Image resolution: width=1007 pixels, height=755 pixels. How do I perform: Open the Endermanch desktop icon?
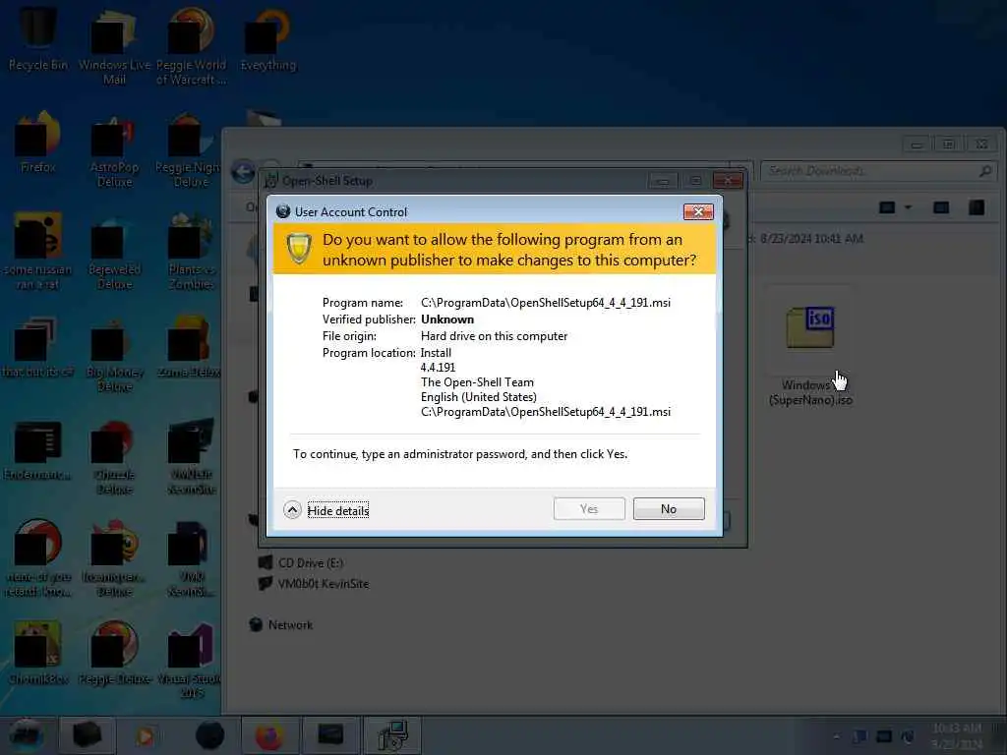(38, 450)
